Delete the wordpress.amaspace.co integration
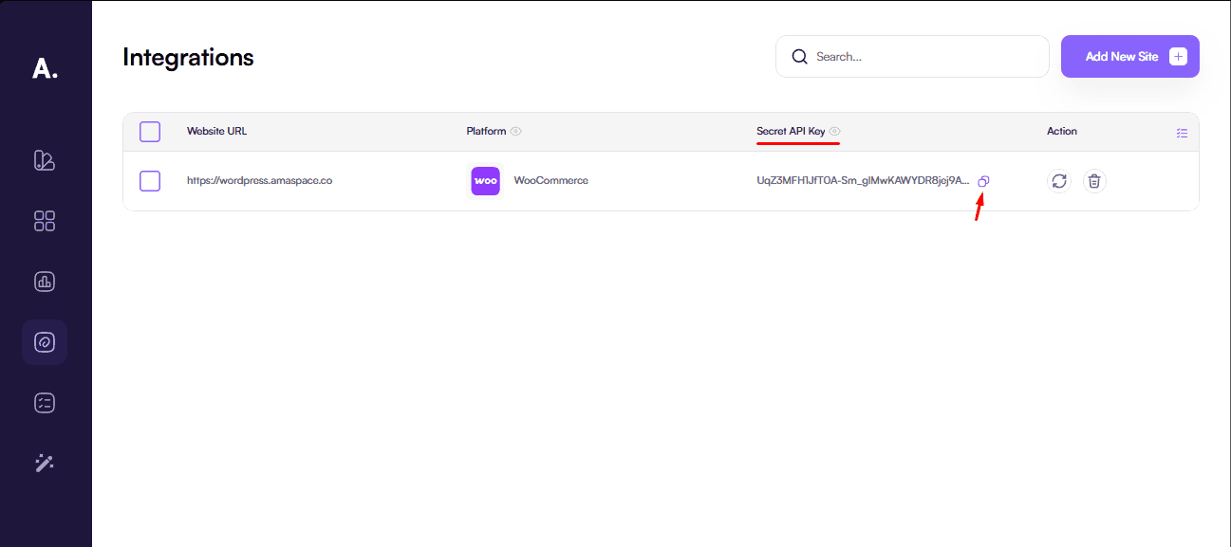Image resolution: width=1231 pixels, height=547 pixels. coord(1094,181)
